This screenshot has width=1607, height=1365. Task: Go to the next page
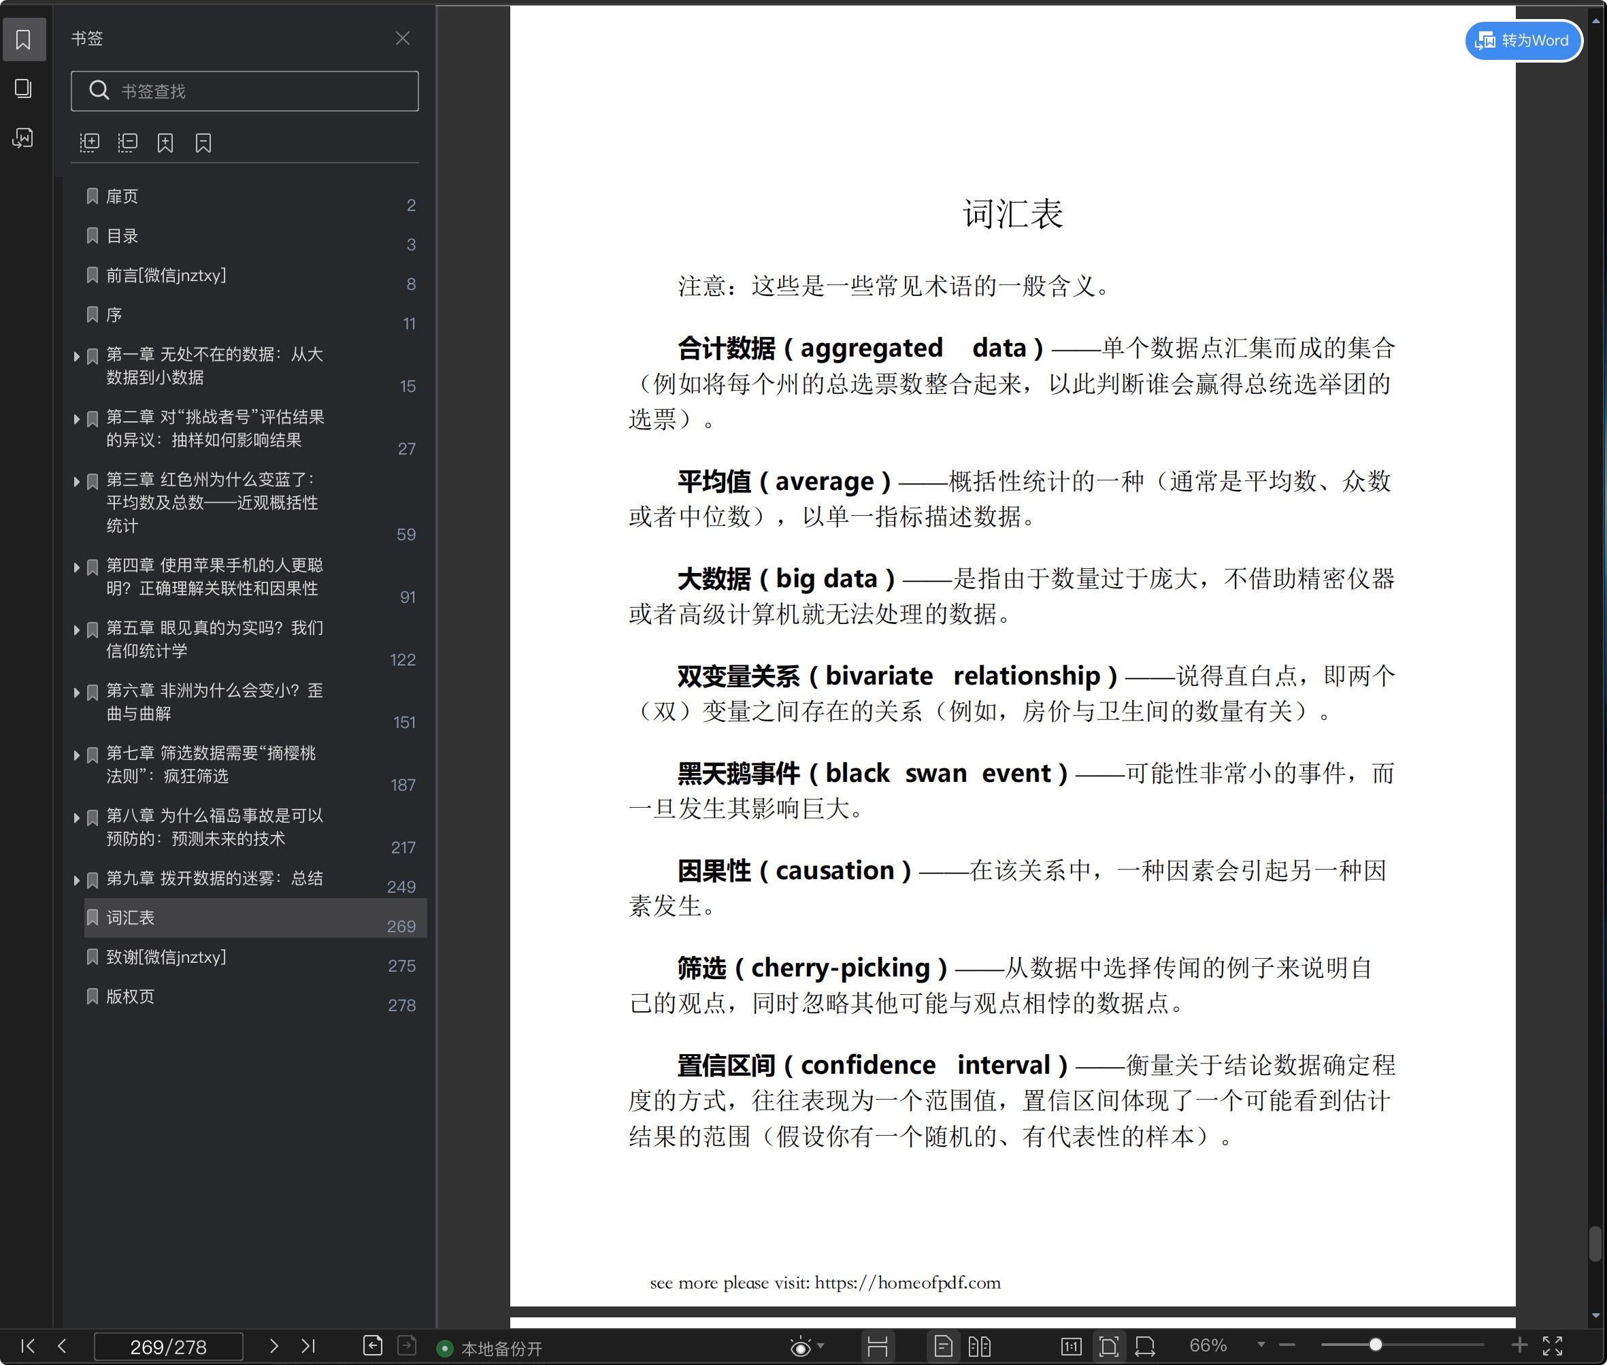(273, 1346)
